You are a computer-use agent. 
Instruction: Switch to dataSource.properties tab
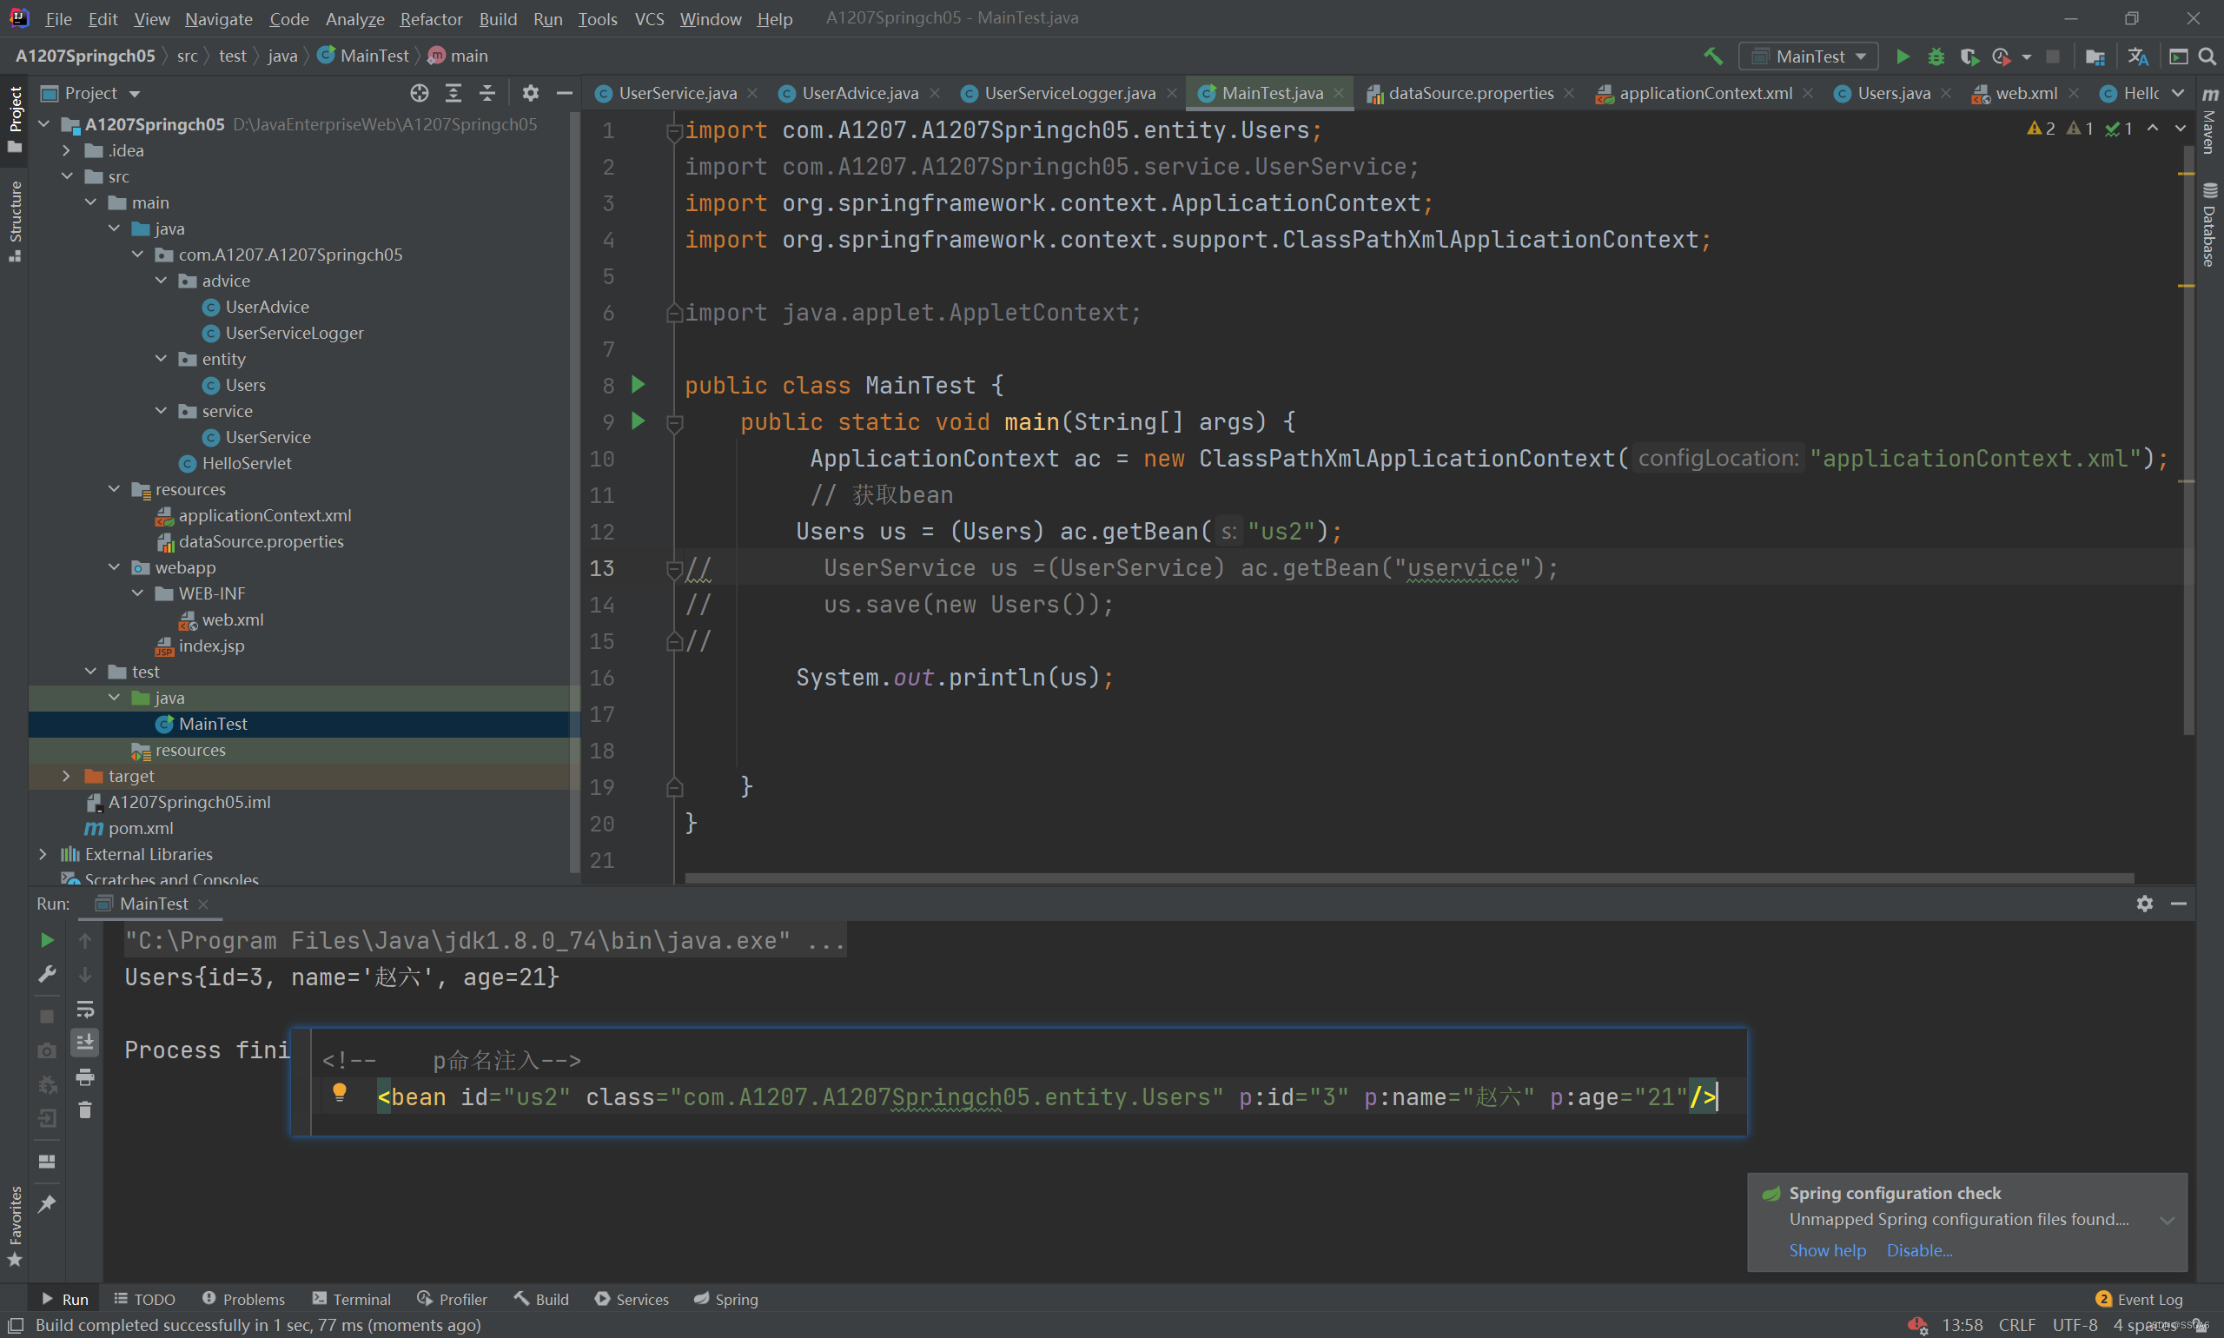point(1470,93)
